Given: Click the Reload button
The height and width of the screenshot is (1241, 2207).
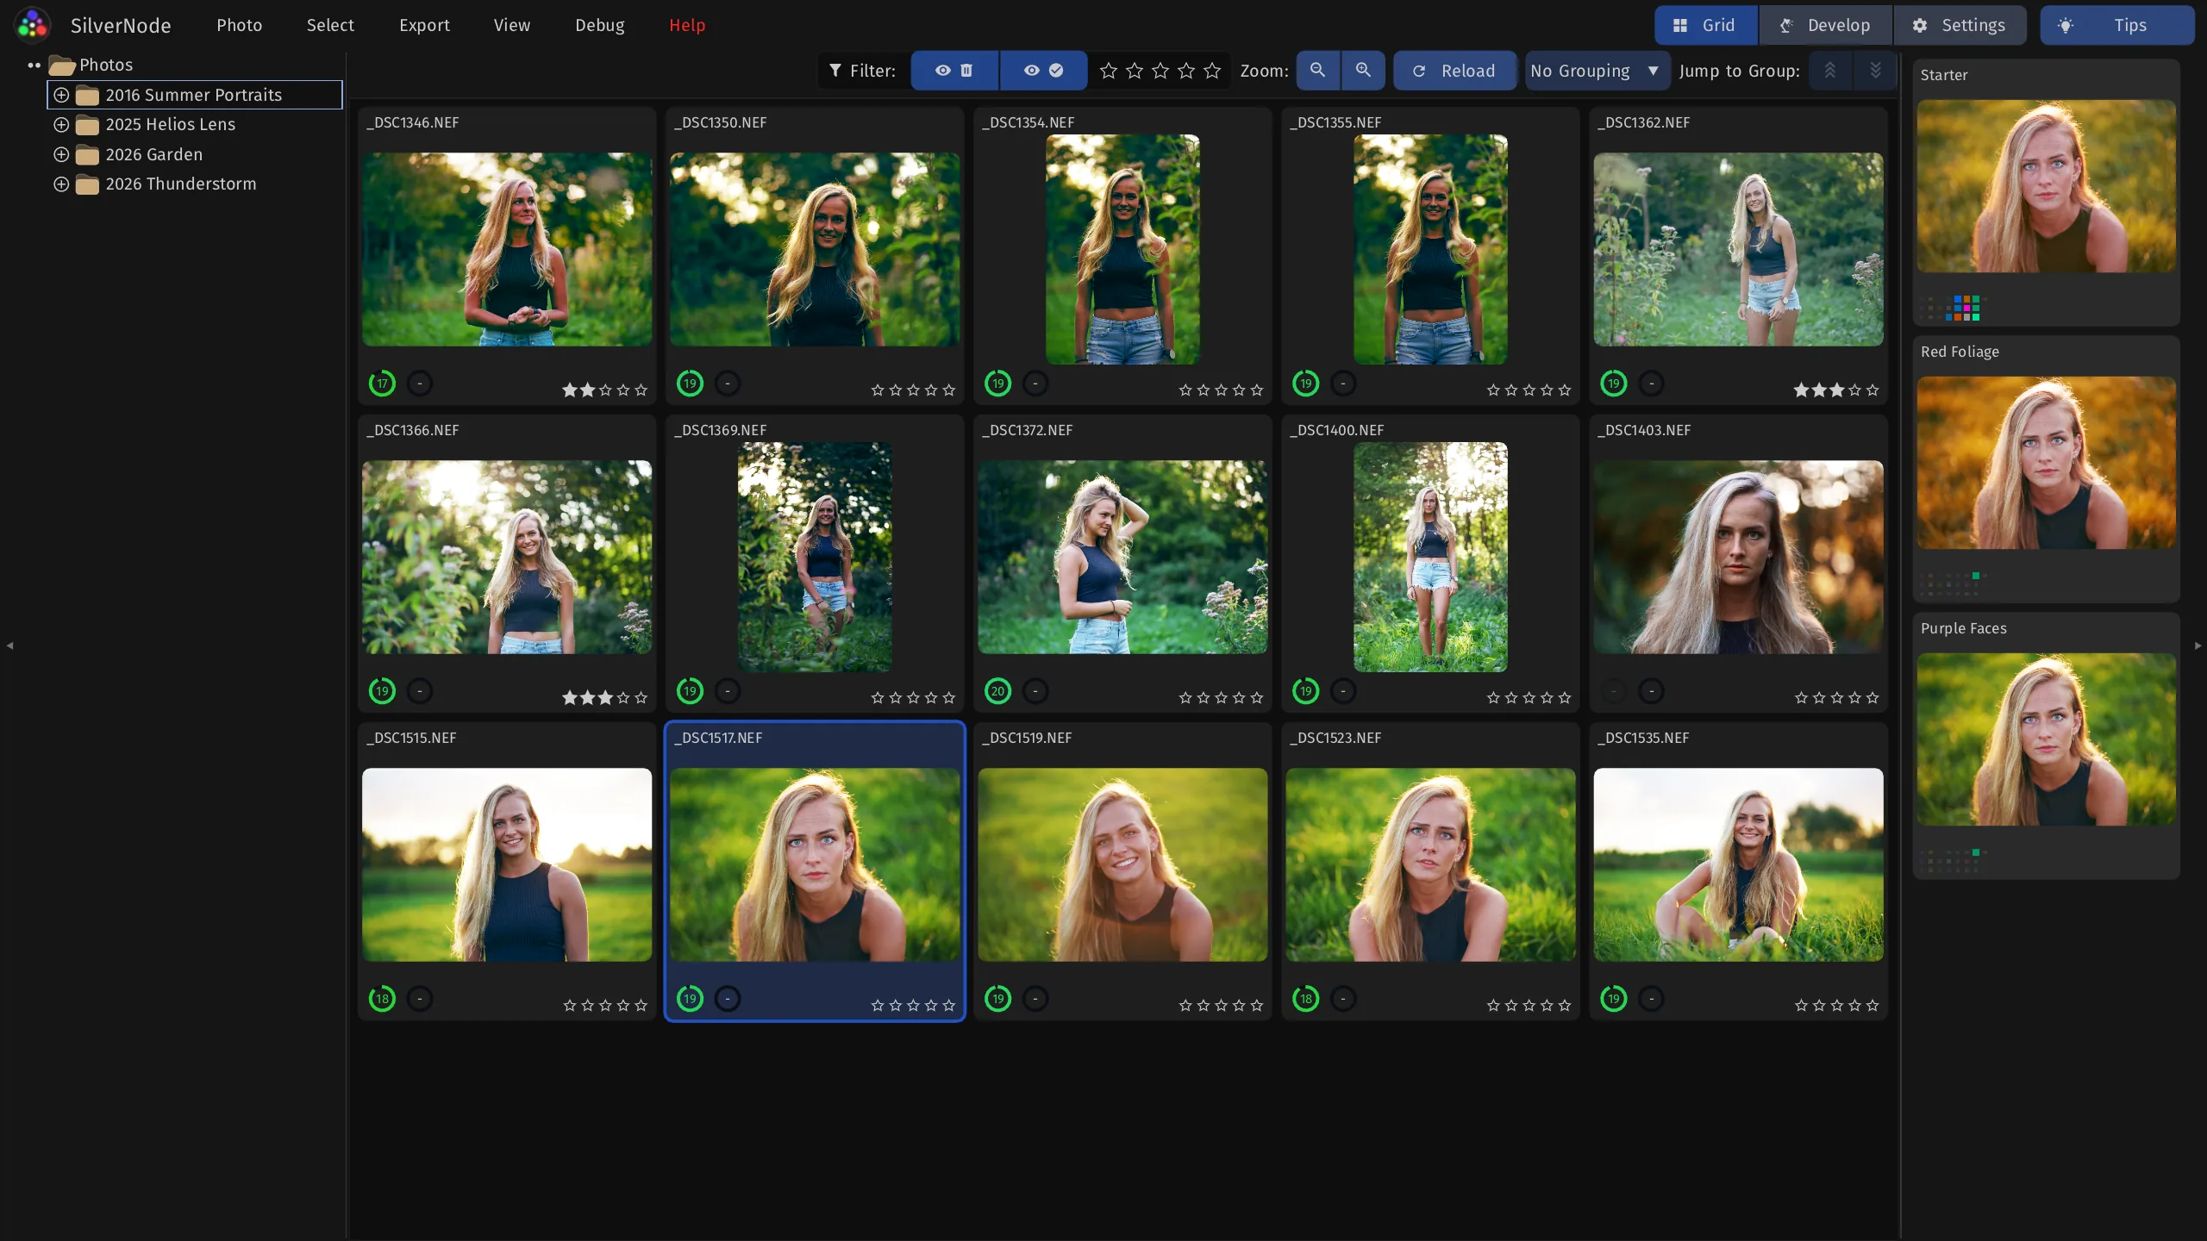Looking at the screenshot, I should point(1454,71).
